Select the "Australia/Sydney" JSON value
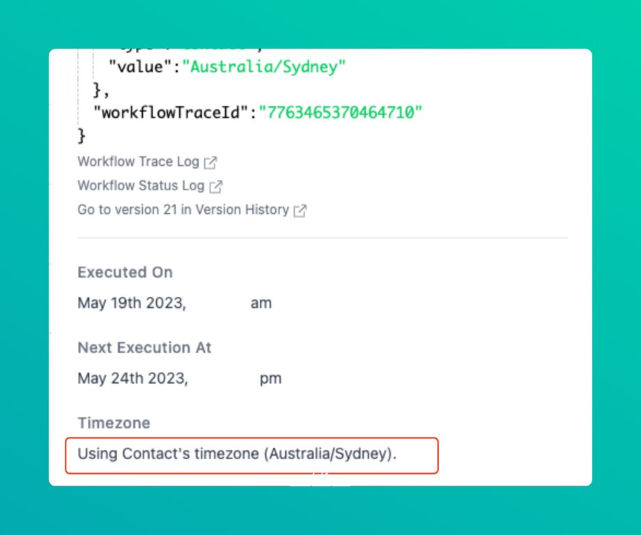 [264, 67]
